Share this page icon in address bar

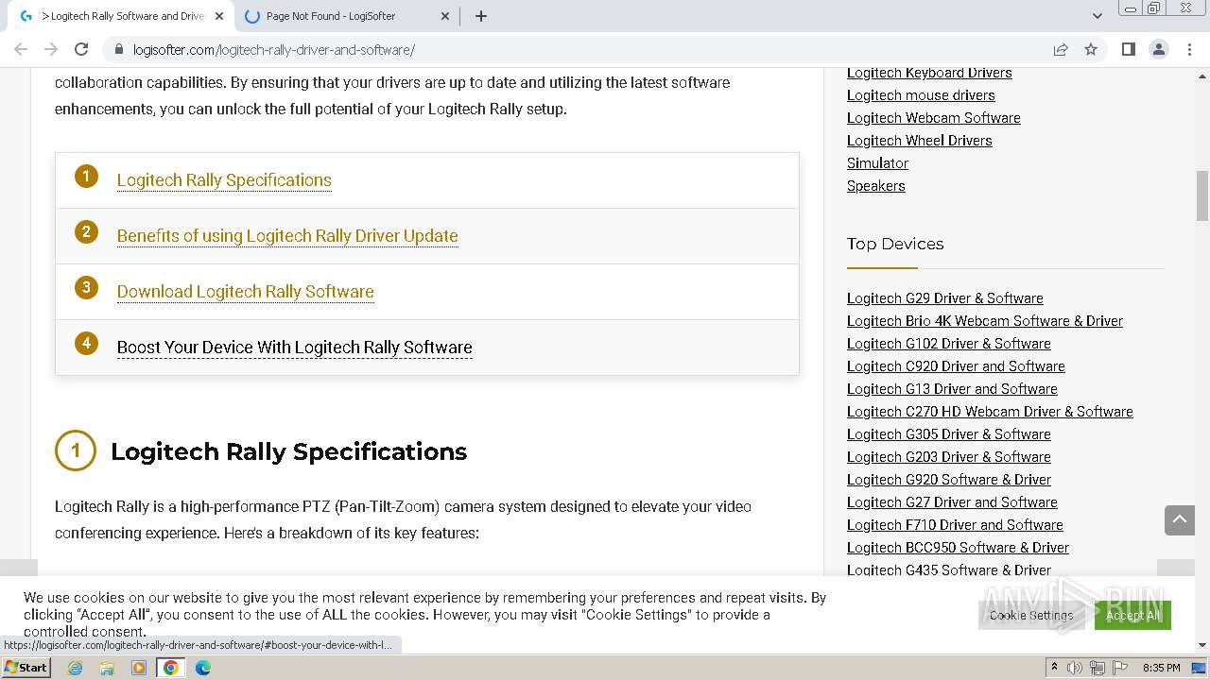click(x=1061, y=49)
